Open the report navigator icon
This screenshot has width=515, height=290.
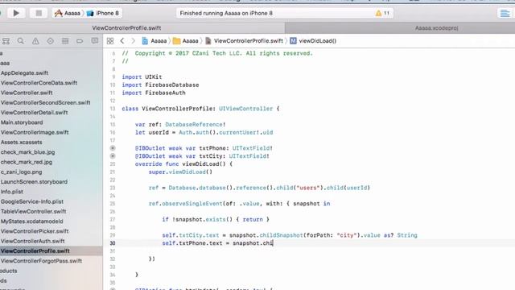(95, 41)
